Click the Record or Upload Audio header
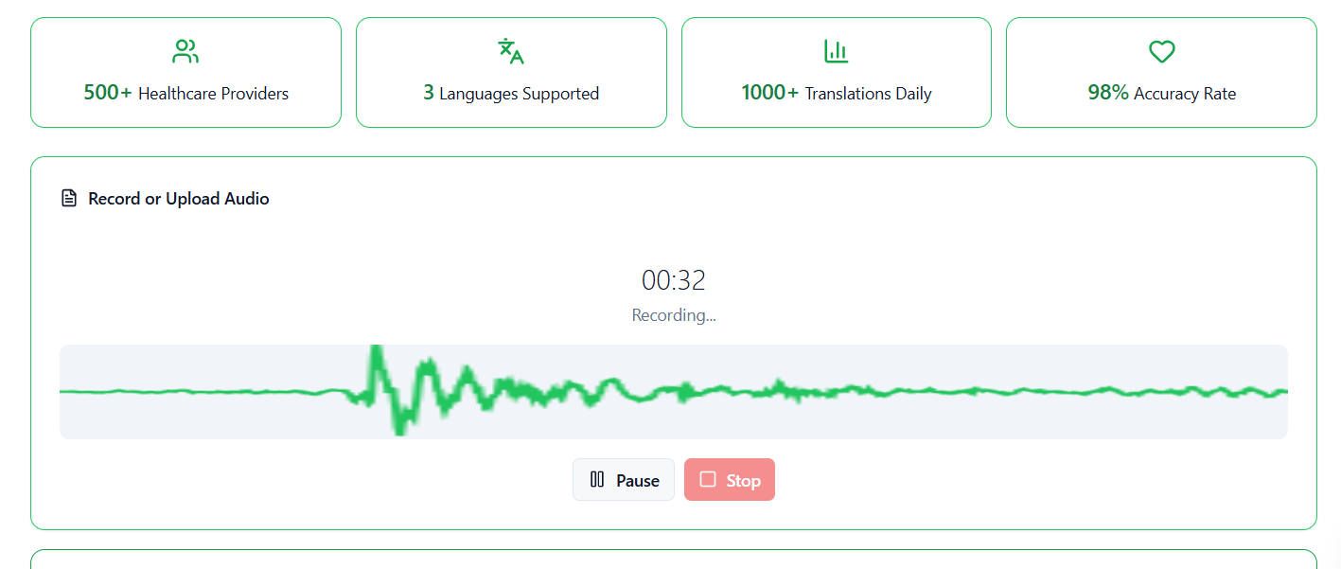This screenshot has width=1341, height=569. [x=178, y=198]
